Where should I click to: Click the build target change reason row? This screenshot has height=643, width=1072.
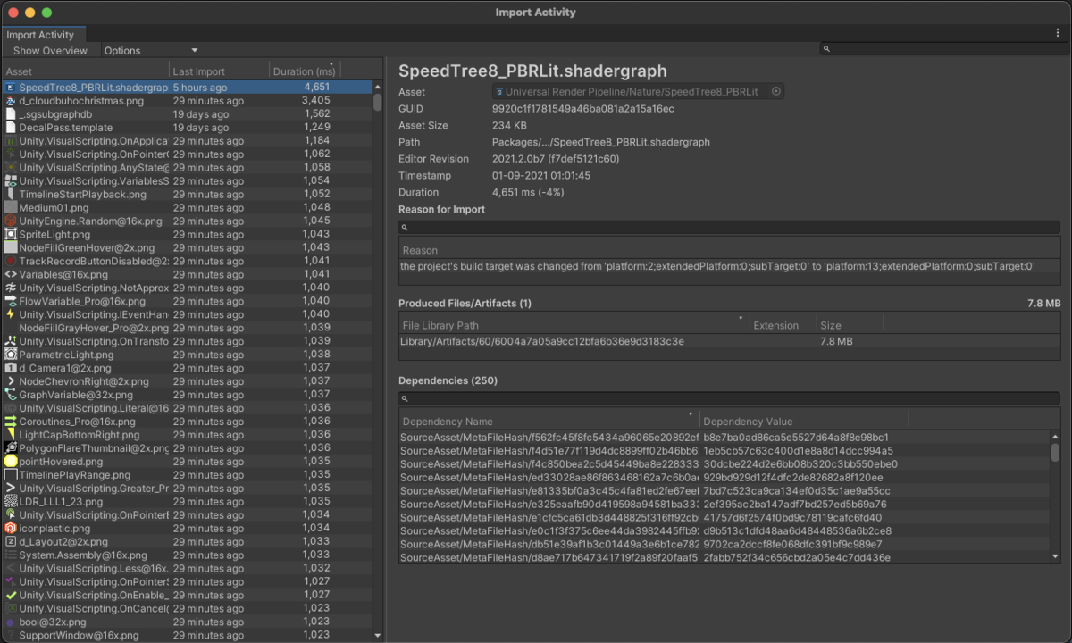point(729,266)
